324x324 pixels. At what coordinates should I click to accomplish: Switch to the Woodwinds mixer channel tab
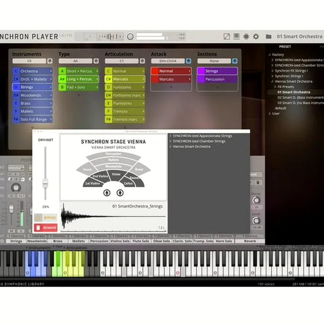[x=37, y=241]
